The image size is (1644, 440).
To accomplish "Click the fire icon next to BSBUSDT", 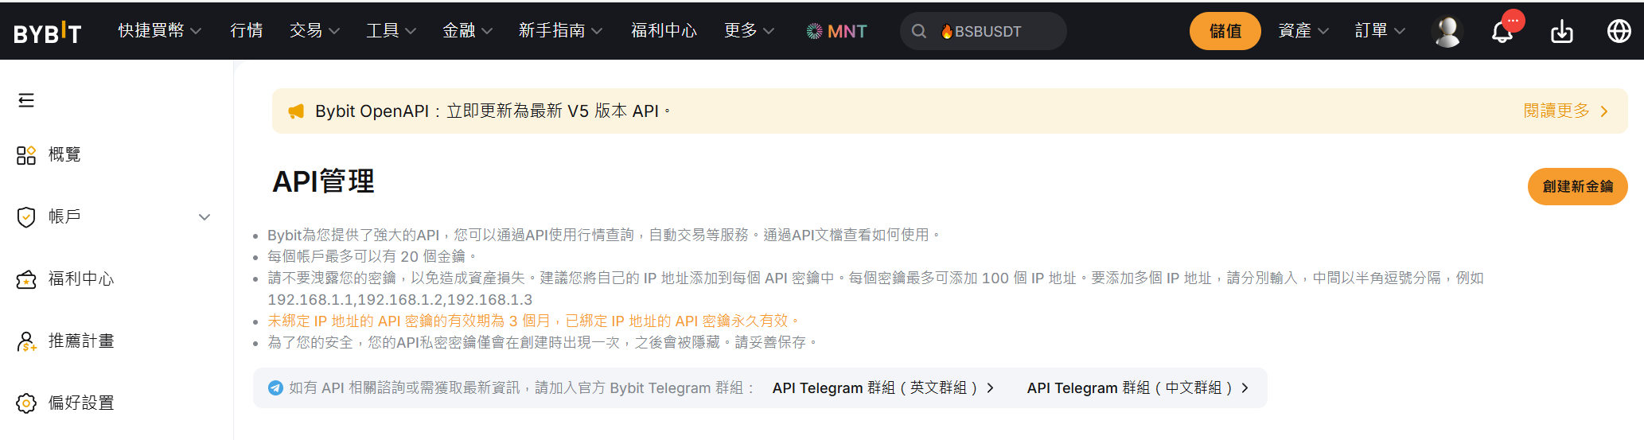I will pos(947,32).
